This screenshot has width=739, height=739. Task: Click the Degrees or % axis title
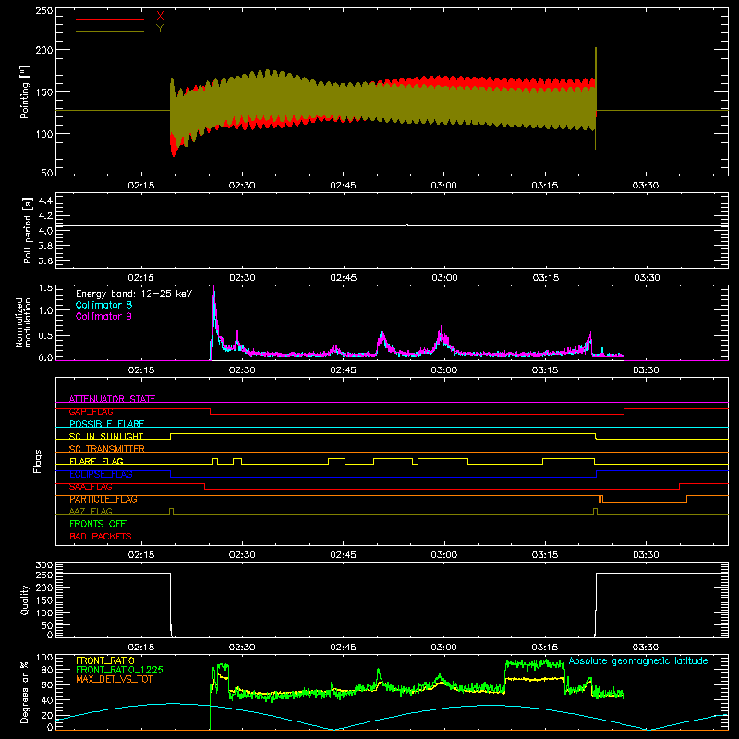24,693
